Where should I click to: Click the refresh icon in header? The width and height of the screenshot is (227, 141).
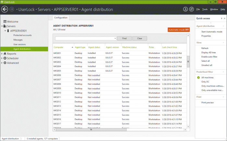click(x=191, y=9)
